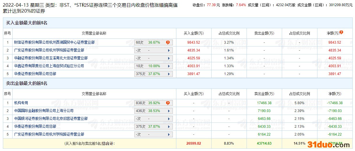Click the orange question mark in the 财信证券 row
The width and height of the screenshot is (355, 151).
(x=168, y=42)
